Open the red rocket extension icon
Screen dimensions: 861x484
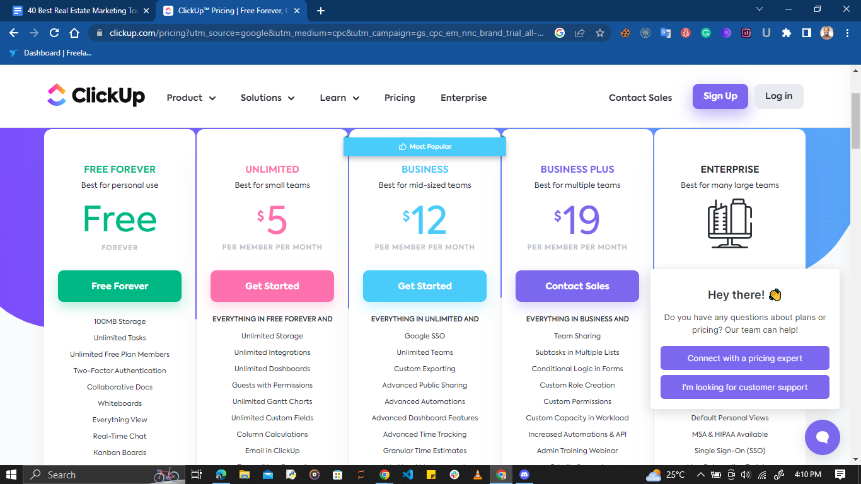click(686, 33)
